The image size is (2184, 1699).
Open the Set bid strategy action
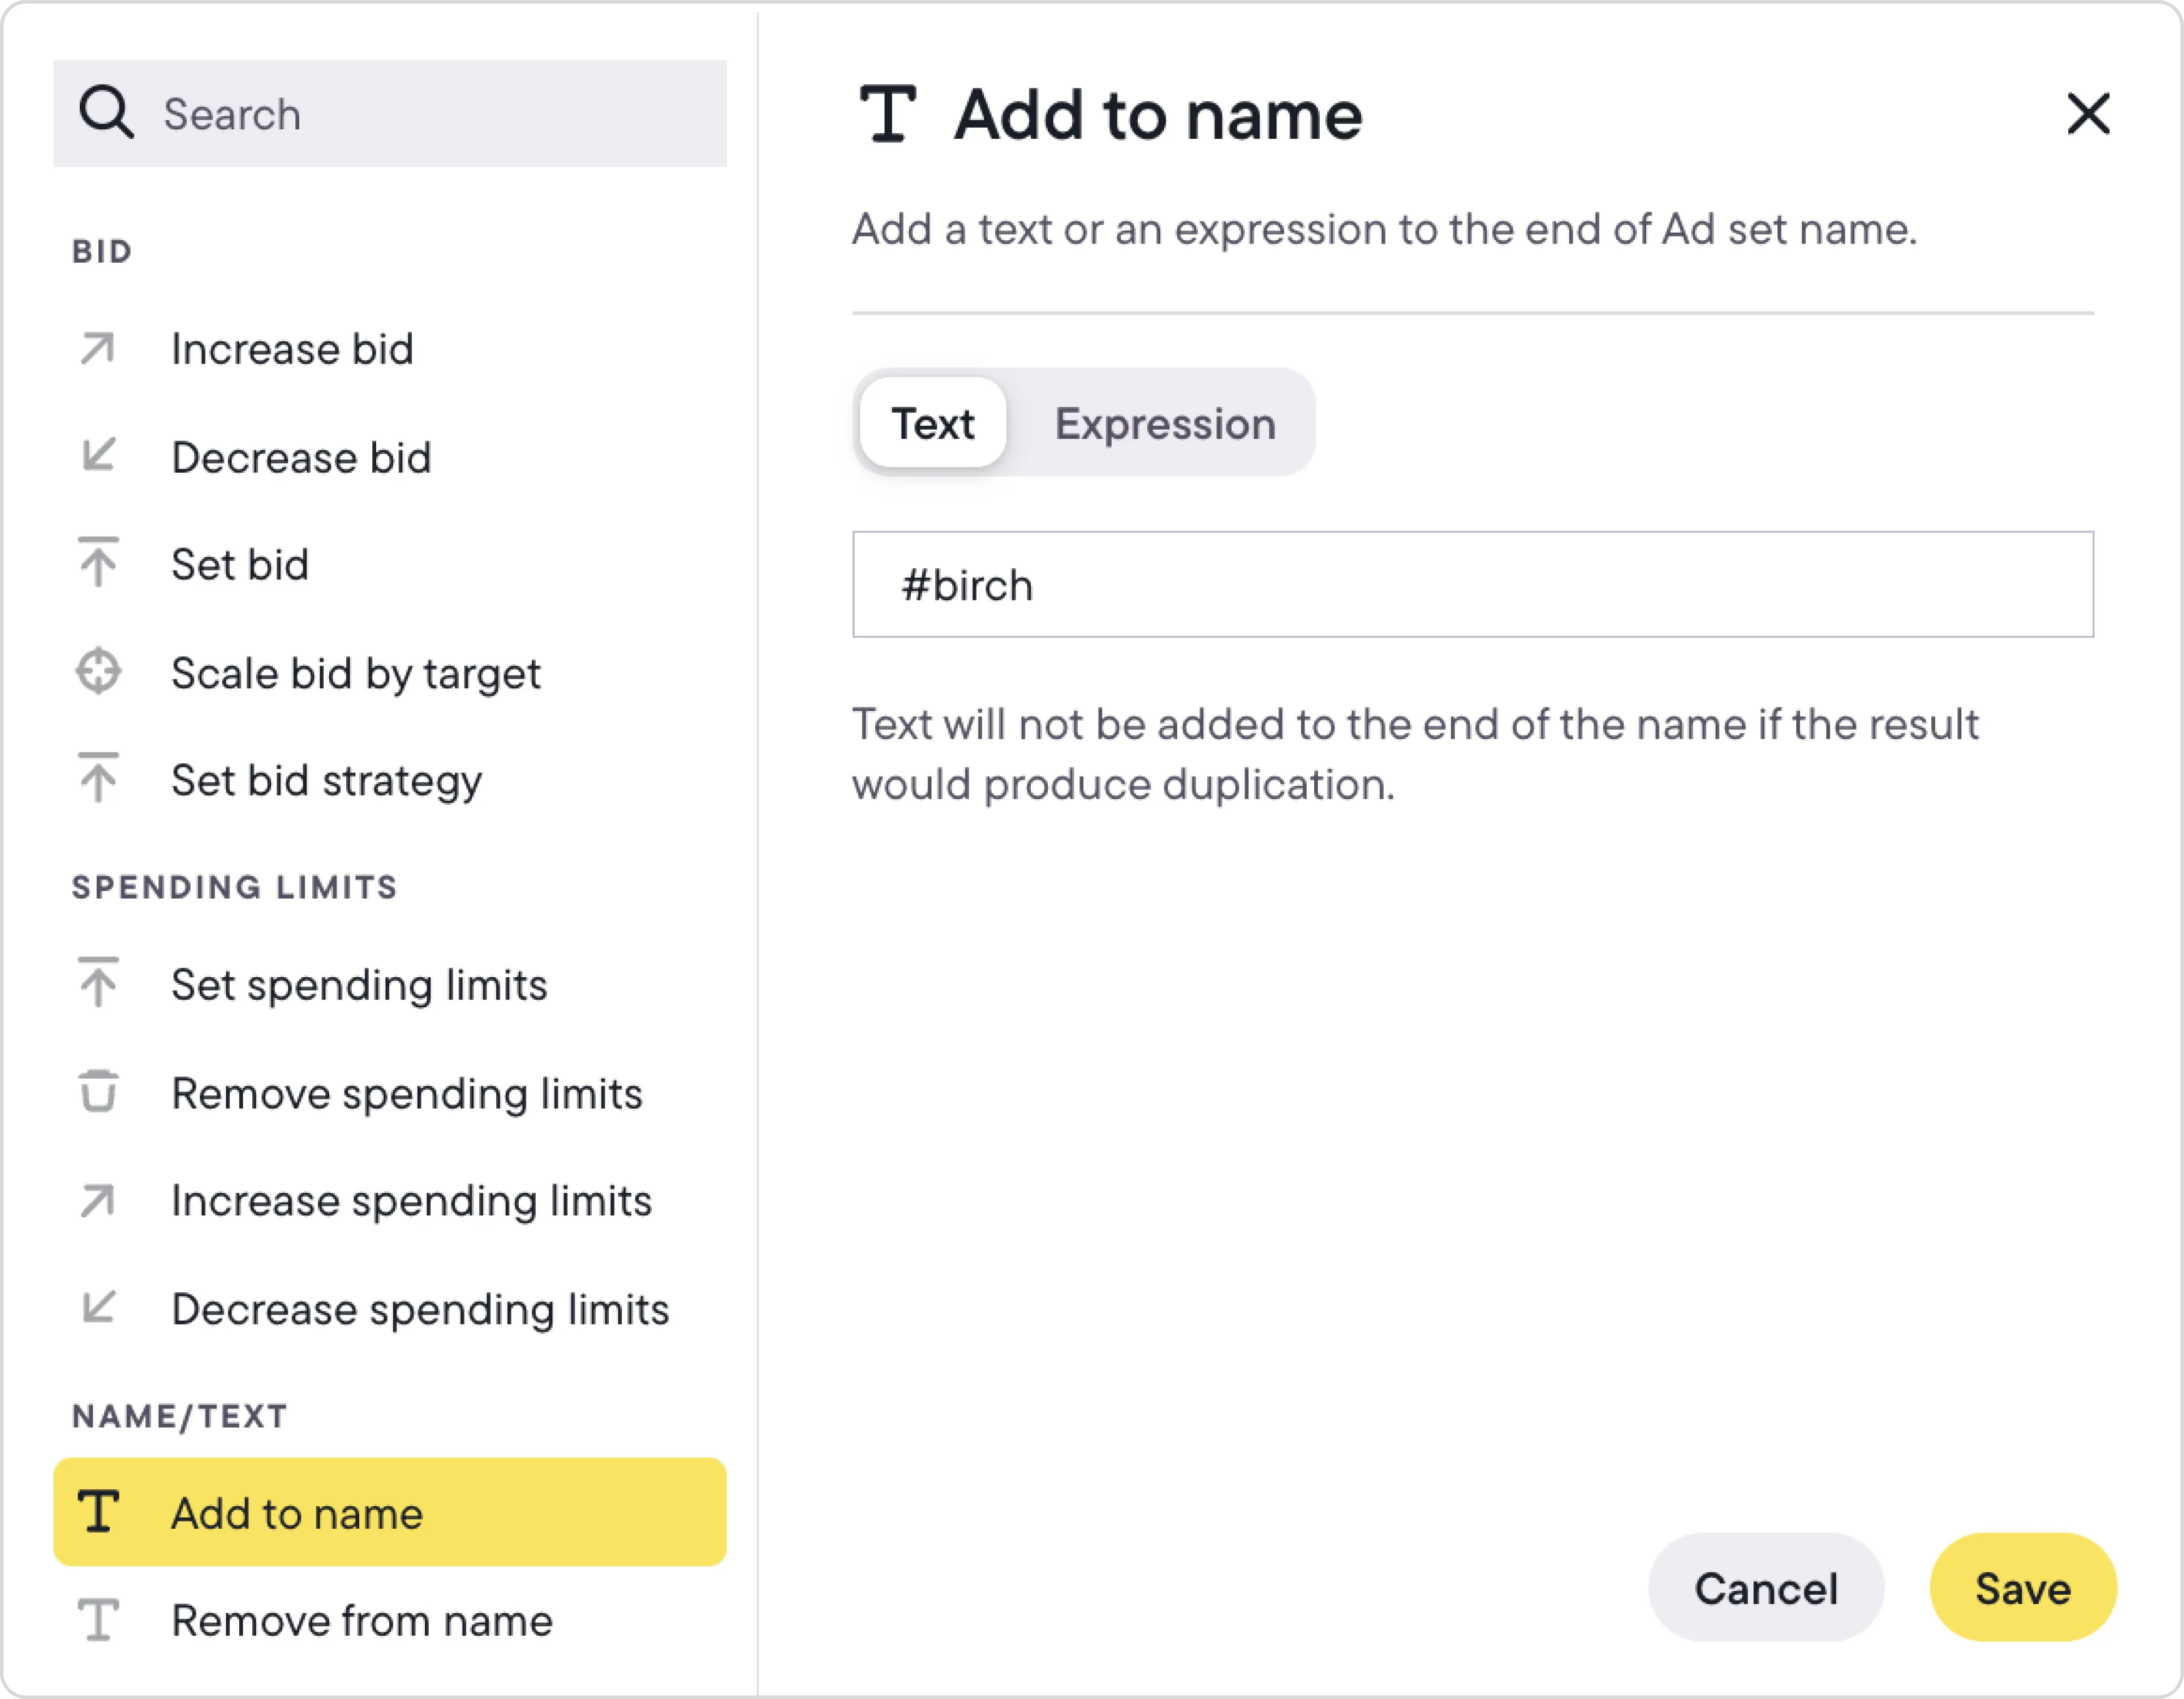click(326, 780)
